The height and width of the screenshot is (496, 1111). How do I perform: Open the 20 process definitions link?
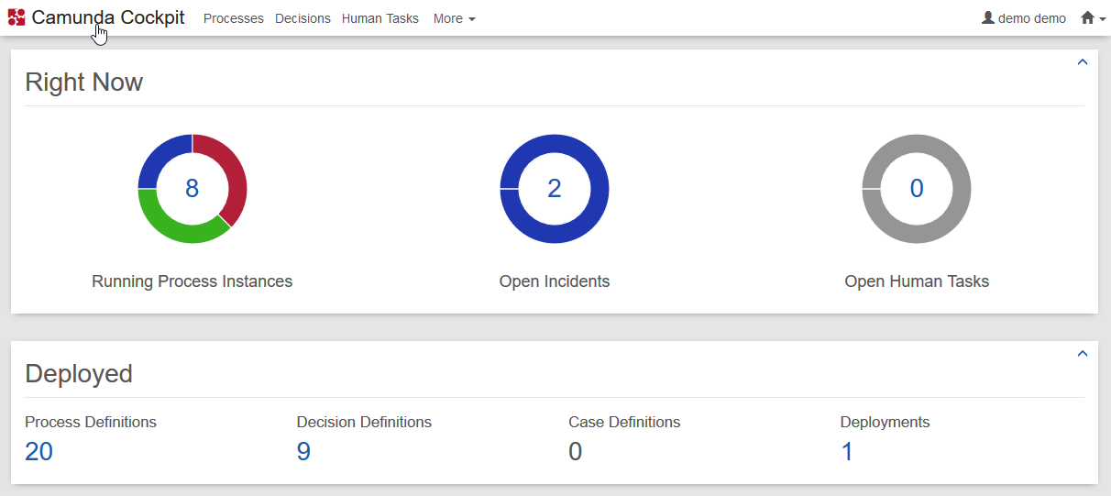tap(38, 451)
